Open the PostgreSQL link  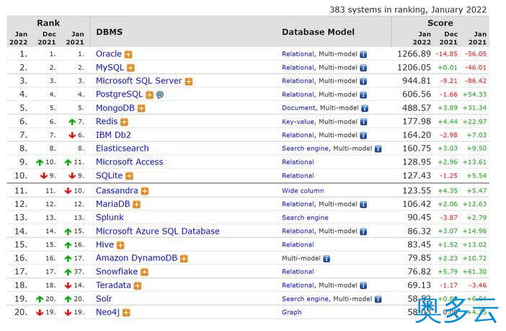tap(119, 94)
